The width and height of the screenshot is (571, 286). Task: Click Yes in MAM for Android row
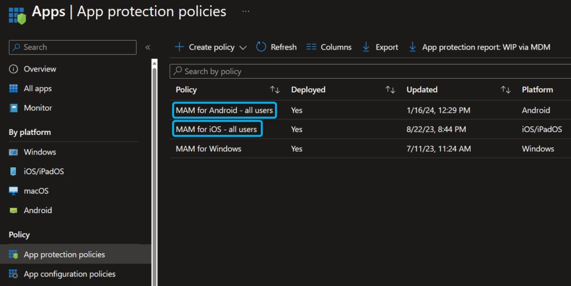pos(297,110)
